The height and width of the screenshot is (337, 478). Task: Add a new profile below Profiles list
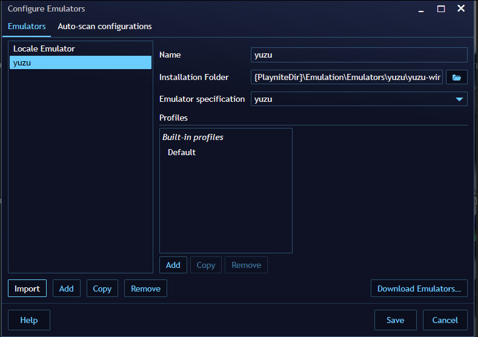(173, 265)
